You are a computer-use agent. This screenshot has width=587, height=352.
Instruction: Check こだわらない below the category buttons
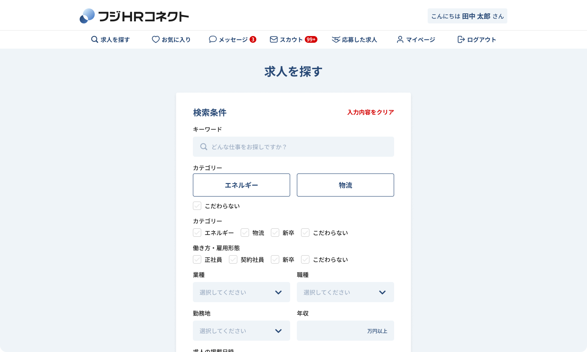coord(197,206)
